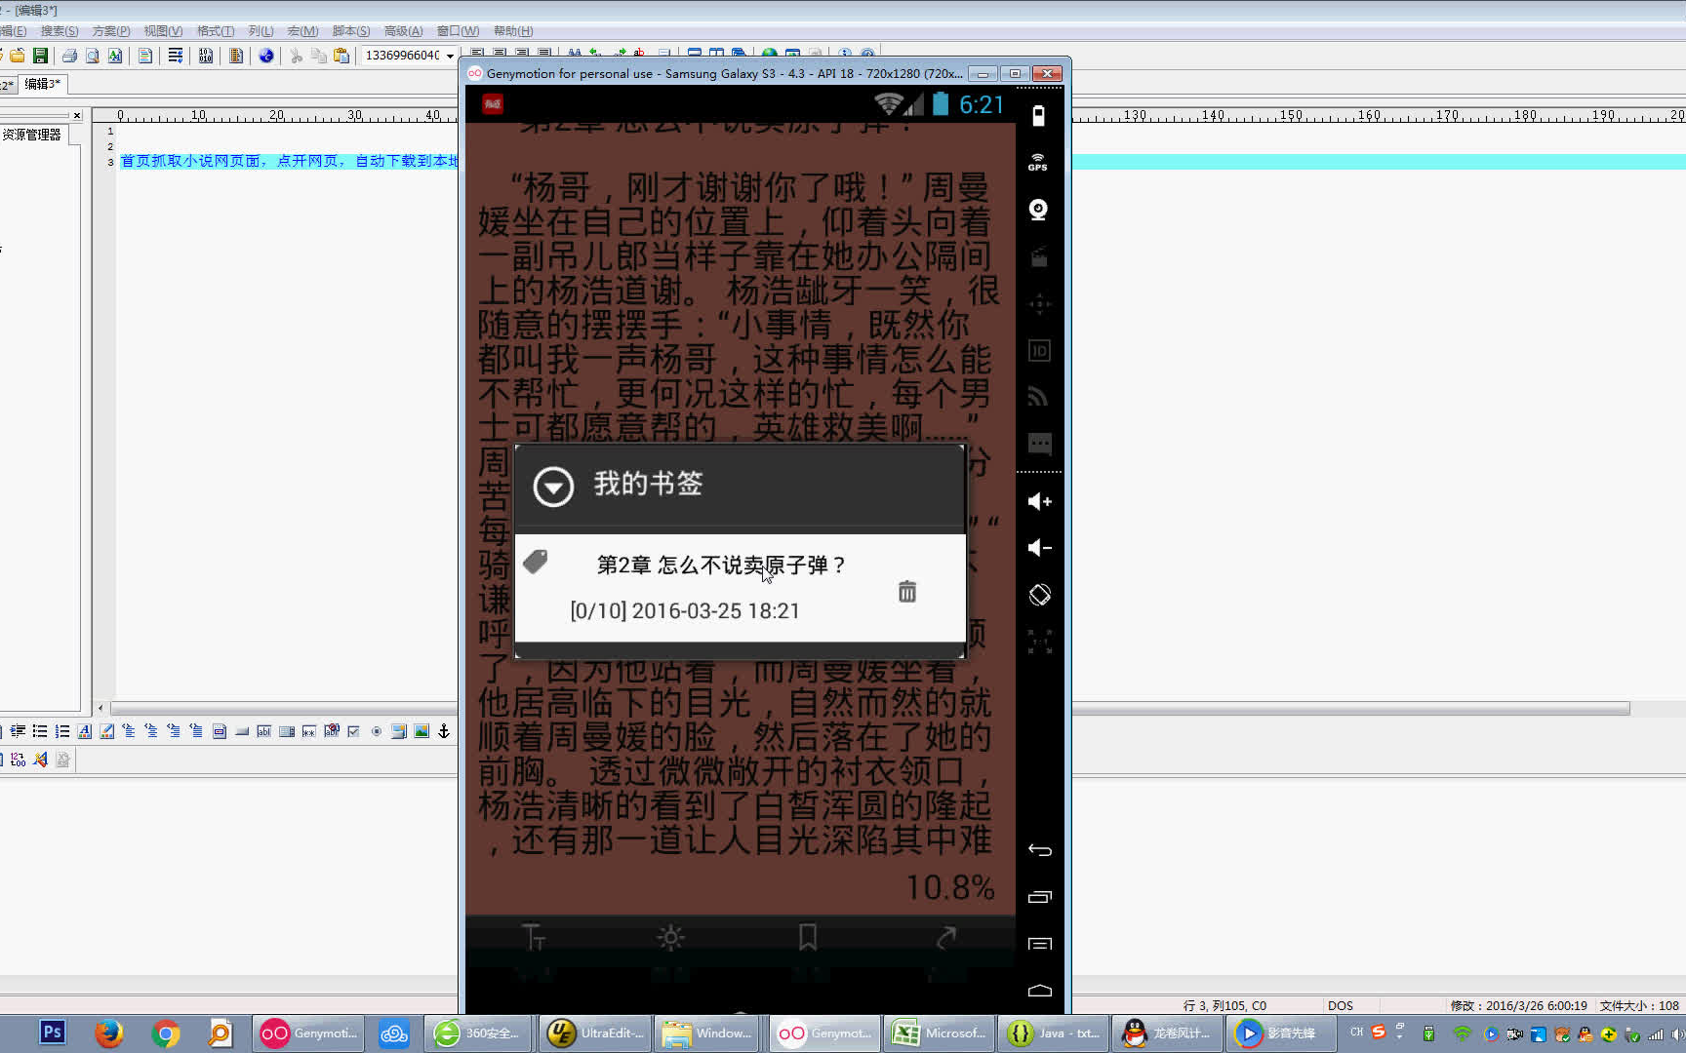Expand hidden icons in the system tray
Screen dimensions: 1686x1053
[1400, 1035]
